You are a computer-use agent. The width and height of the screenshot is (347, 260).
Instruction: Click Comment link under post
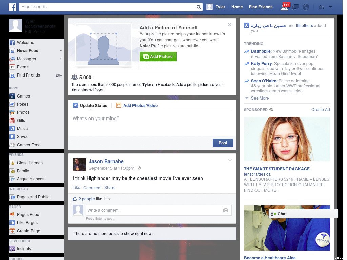pos(92,188)
